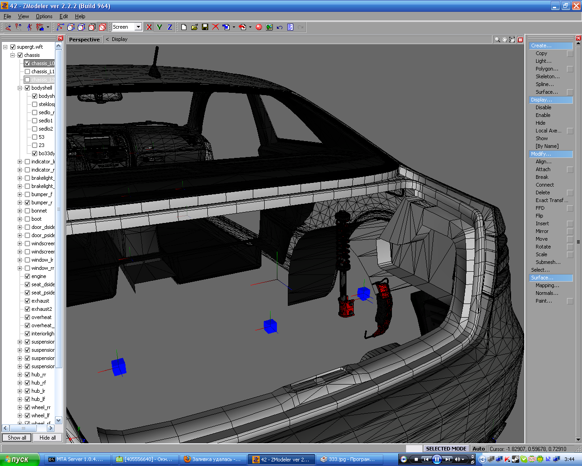
Task: Click the X axis constraint button
Action: click(149, 27)
